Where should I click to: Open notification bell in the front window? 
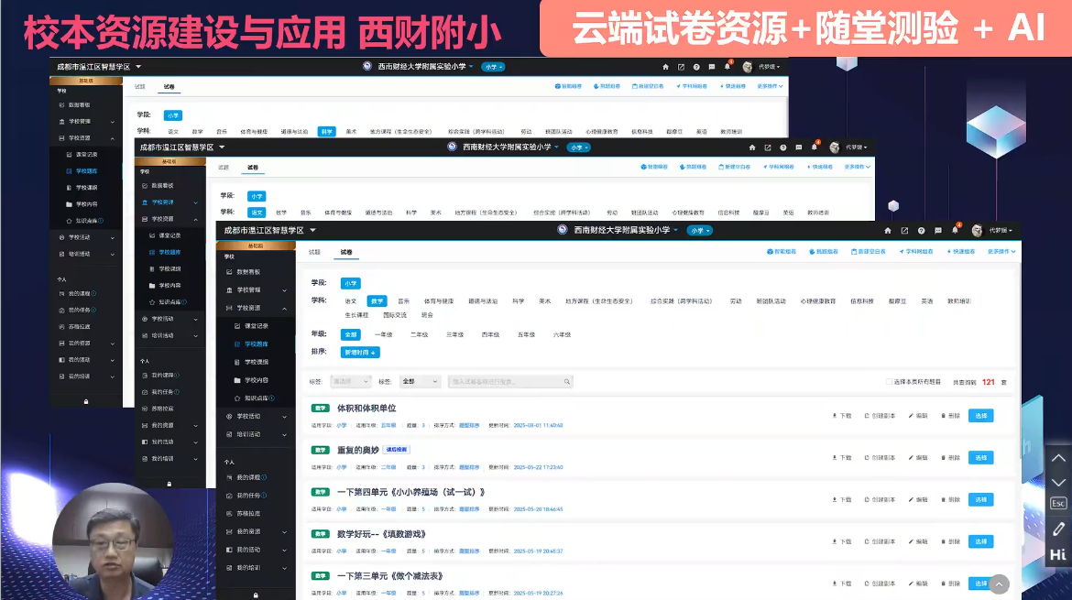955,231
